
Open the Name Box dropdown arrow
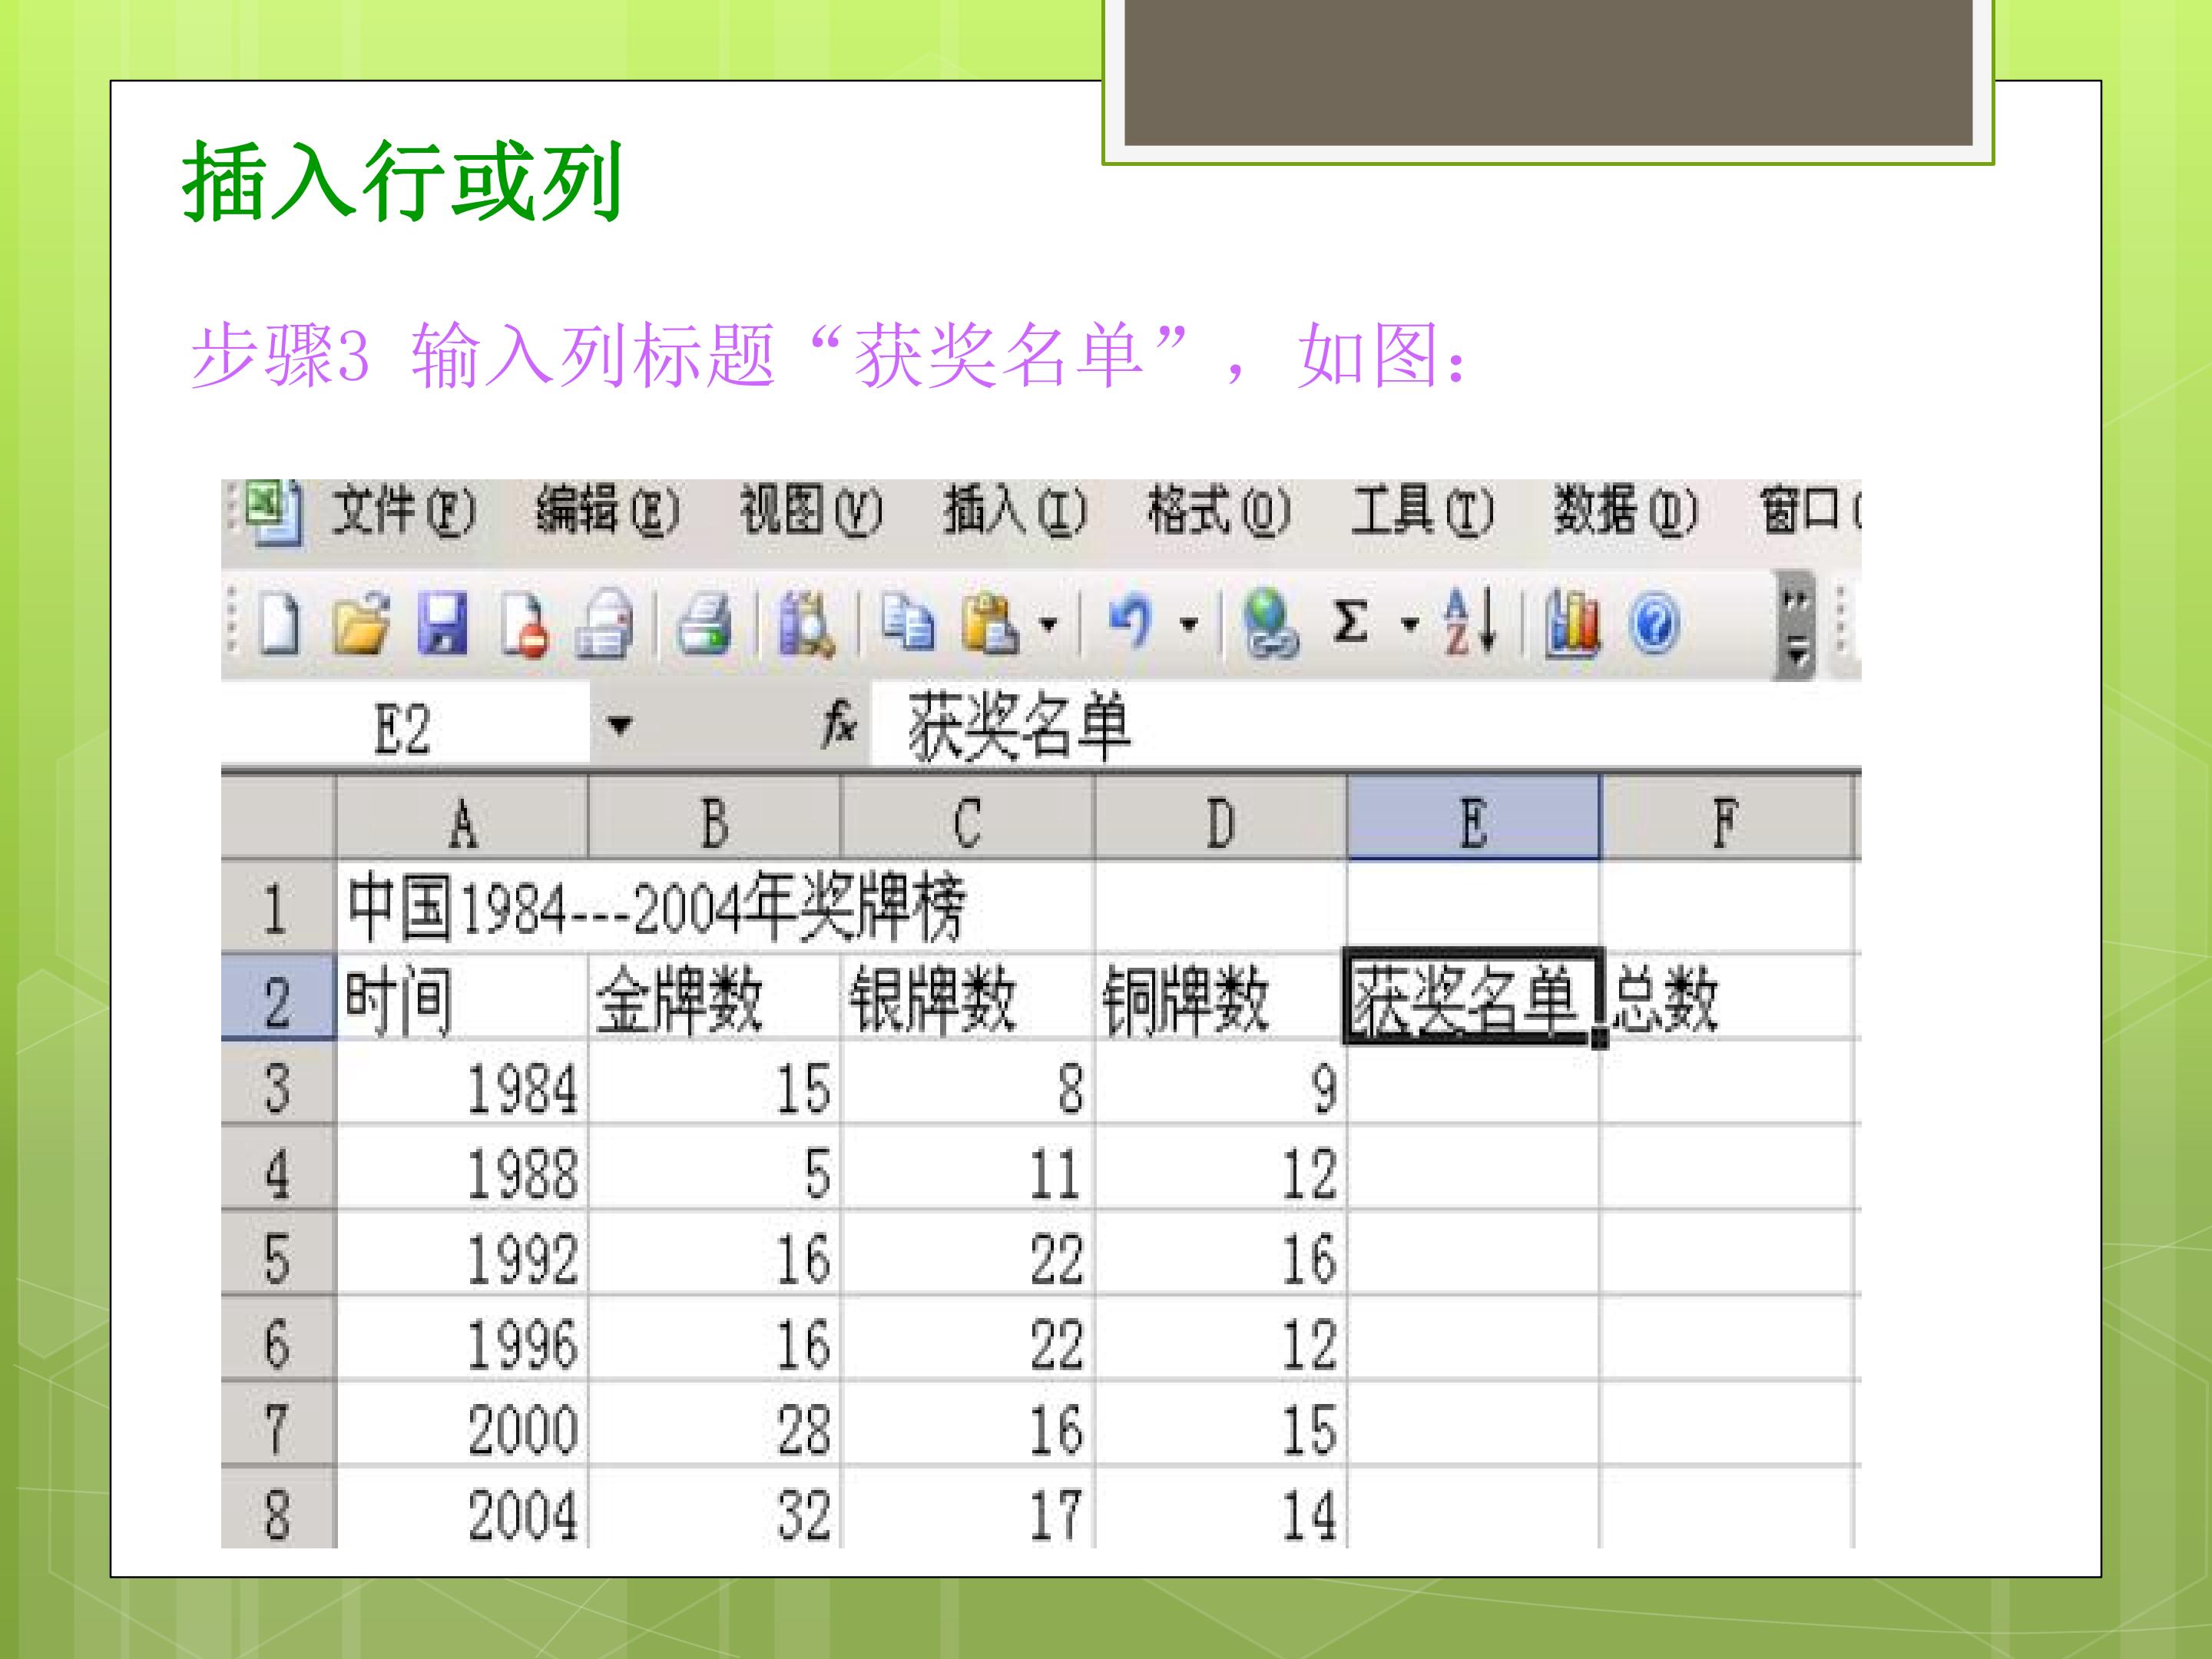620,725
